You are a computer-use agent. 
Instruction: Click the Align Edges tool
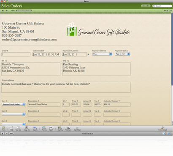coord(77,128)
